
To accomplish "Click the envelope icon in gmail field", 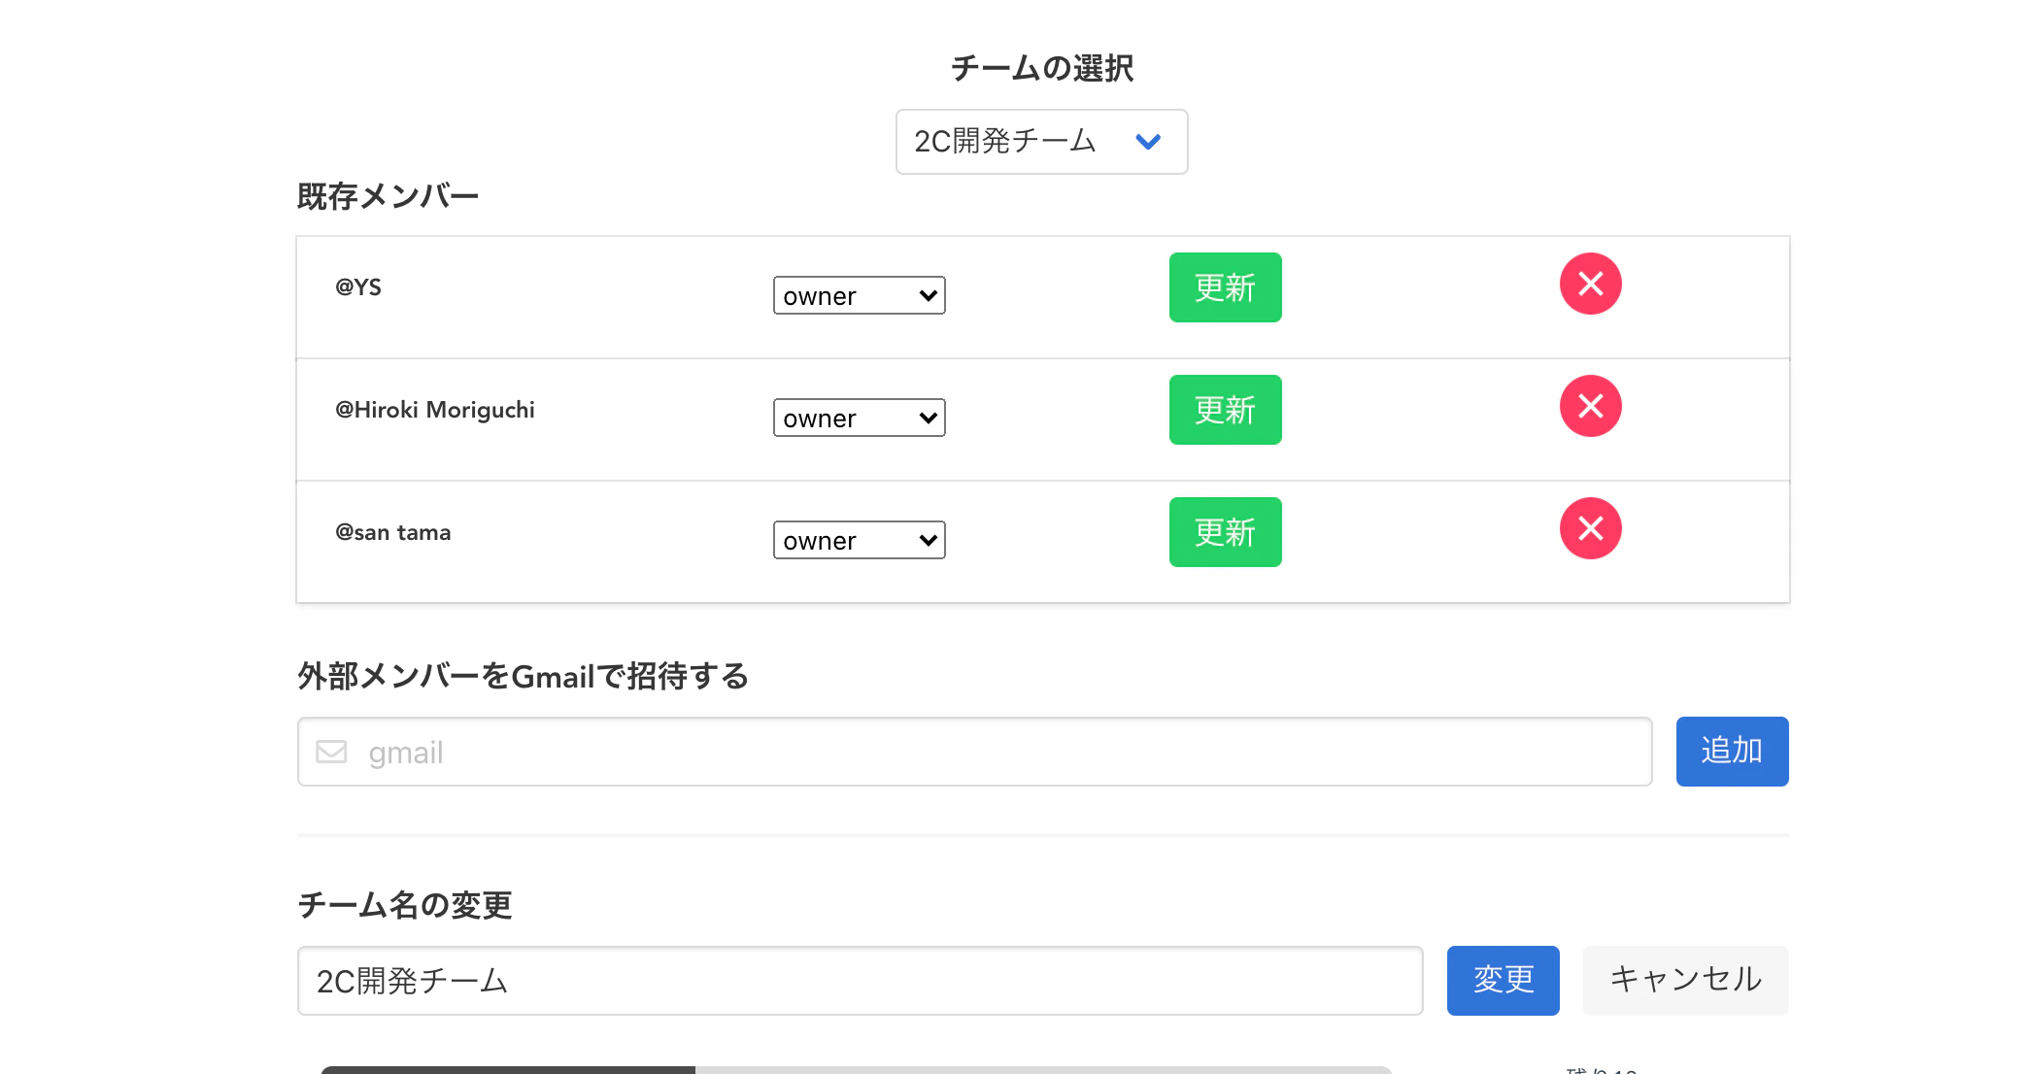I will [x=331, y=752].
